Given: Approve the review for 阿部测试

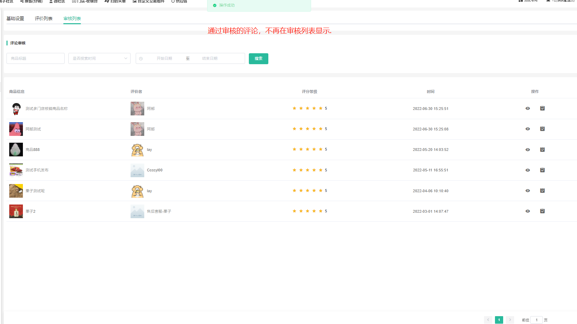Looking at the screenshot, I should (x=542, y=129).
